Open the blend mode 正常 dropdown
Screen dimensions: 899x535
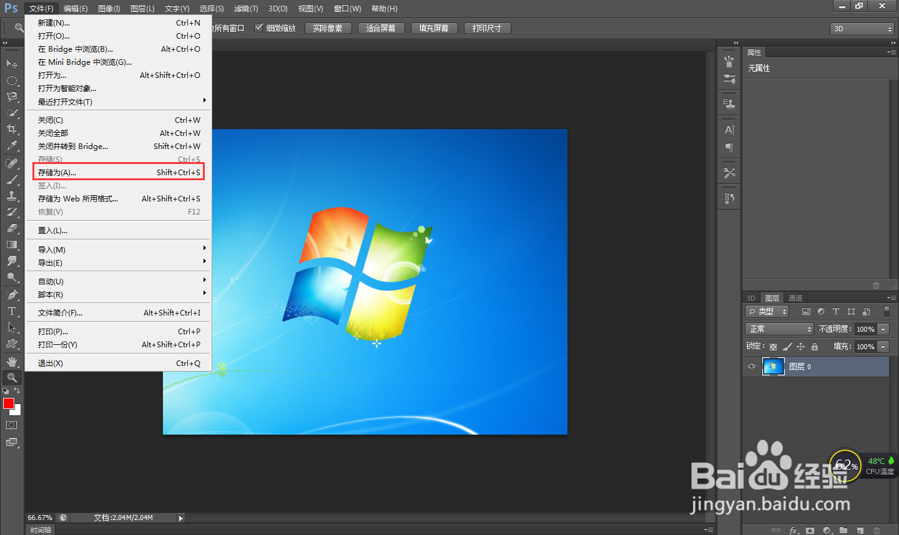click(779, 329)
